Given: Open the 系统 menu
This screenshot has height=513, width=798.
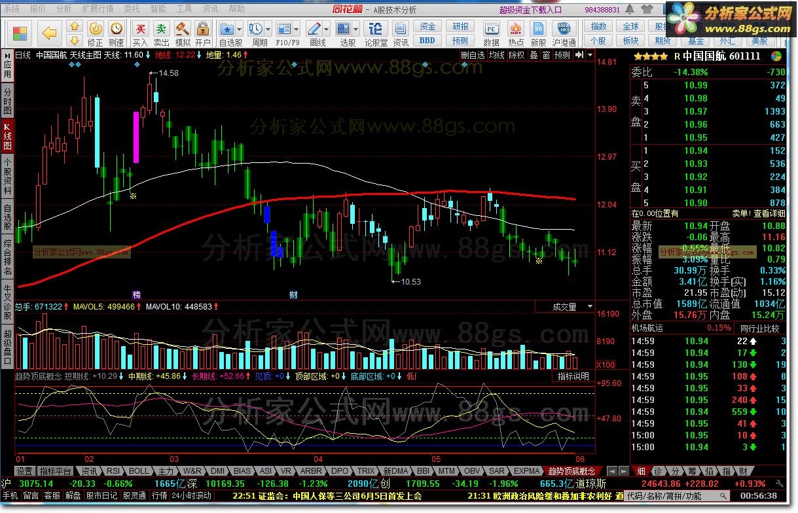Looking at the screenshot, I should pos(12,9).
